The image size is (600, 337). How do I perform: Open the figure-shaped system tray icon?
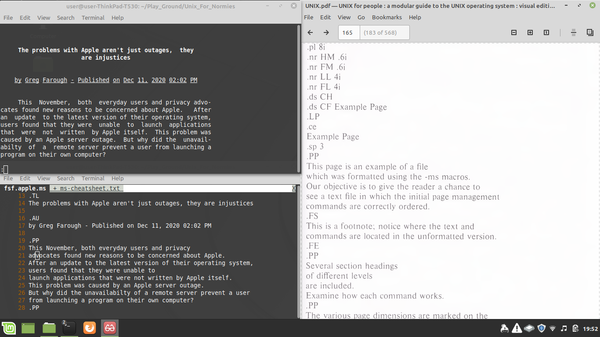click(505, 328)
